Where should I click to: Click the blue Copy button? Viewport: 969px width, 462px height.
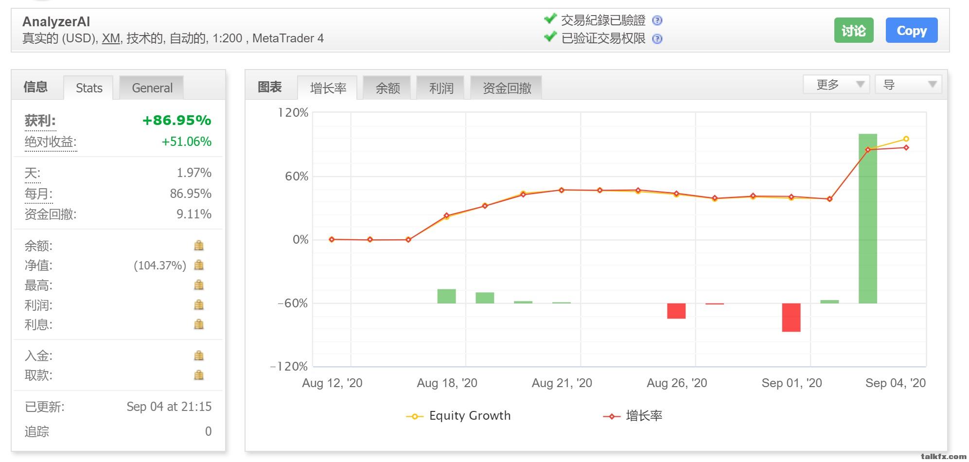[912, 31]
